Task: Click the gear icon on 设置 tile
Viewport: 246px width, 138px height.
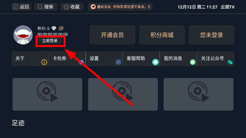Action: [x=118, y=62]
